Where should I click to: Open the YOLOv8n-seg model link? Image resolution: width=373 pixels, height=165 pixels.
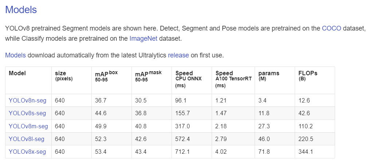pos(27,100)
